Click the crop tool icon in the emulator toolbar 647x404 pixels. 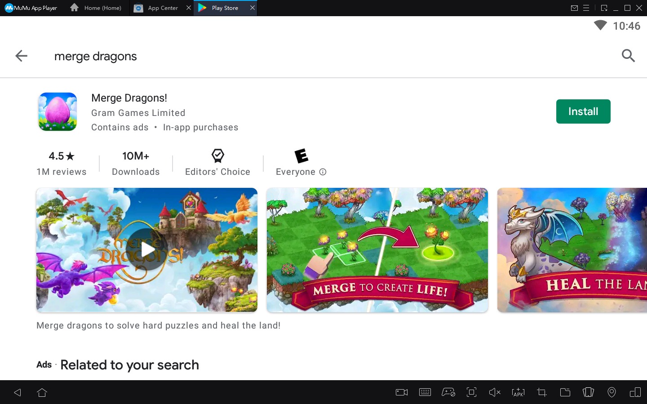(x=542, y=392)
